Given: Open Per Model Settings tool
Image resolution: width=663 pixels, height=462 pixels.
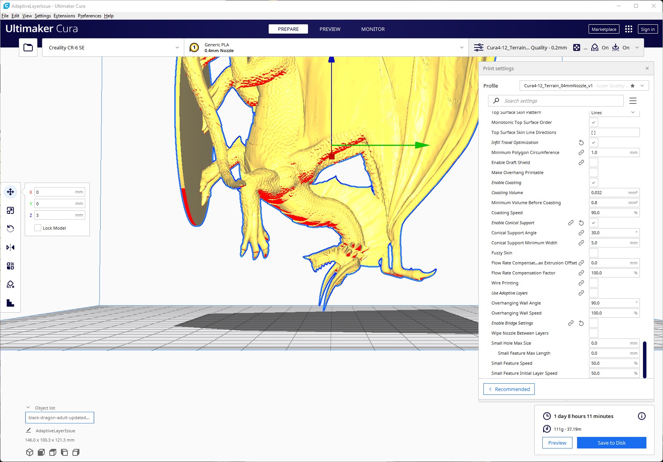Looking at the screenshot, I should pos(10,266).
